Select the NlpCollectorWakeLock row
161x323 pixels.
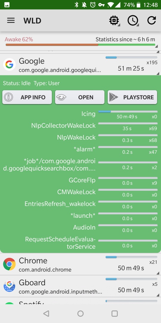[x=80, y=126]
